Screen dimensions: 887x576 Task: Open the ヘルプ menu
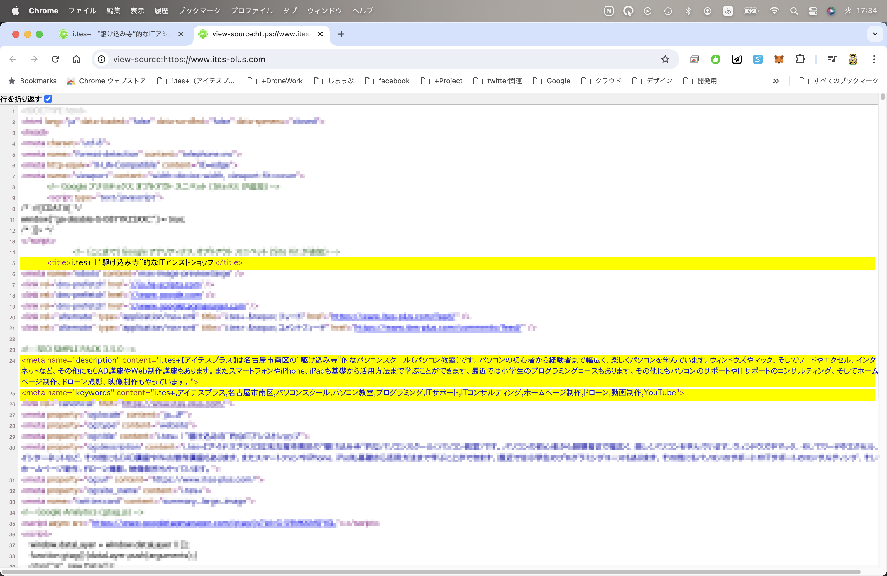(363, 11)
